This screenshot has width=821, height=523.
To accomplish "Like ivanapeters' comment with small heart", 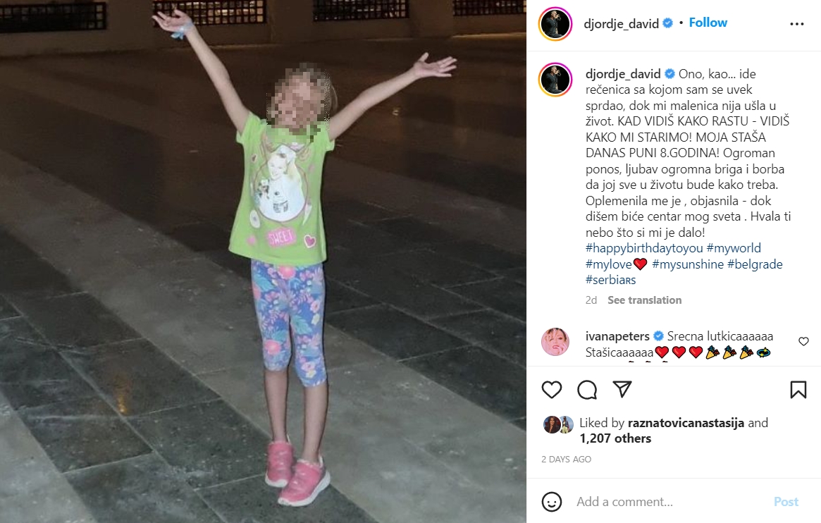I will point(803,341).
